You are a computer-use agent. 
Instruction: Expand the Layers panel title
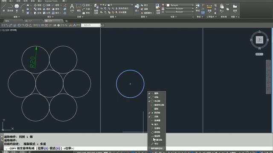(x=113, y=17)
